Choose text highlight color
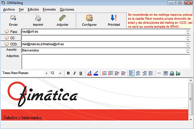 click(x=96, y=73)
